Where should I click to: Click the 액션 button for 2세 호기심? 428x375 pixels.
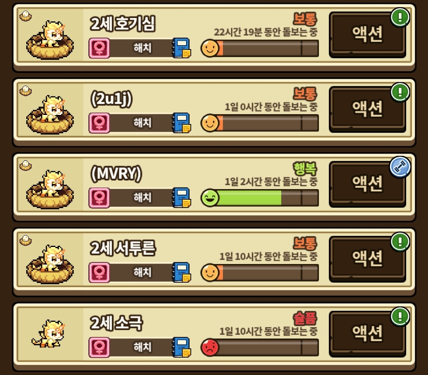point(367,34)
